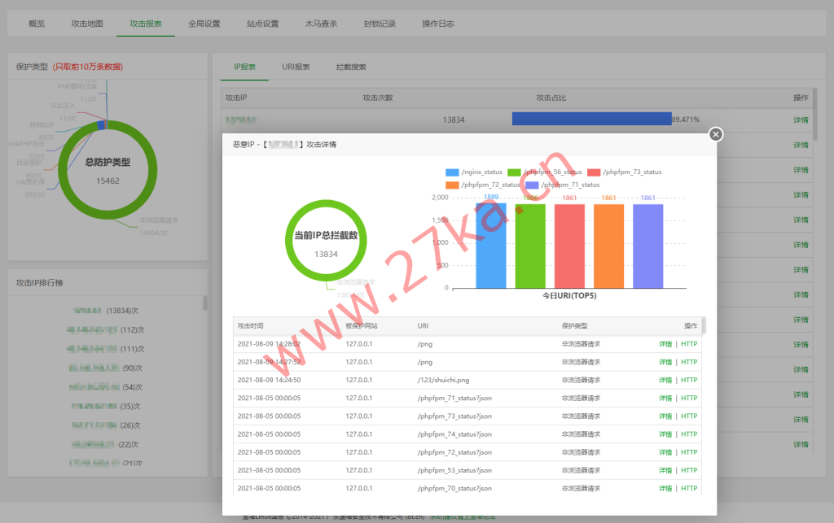Open the 封锁记录 tab
Image resolution: width=834 pixels, height=523 pixels.
(380, 24)
